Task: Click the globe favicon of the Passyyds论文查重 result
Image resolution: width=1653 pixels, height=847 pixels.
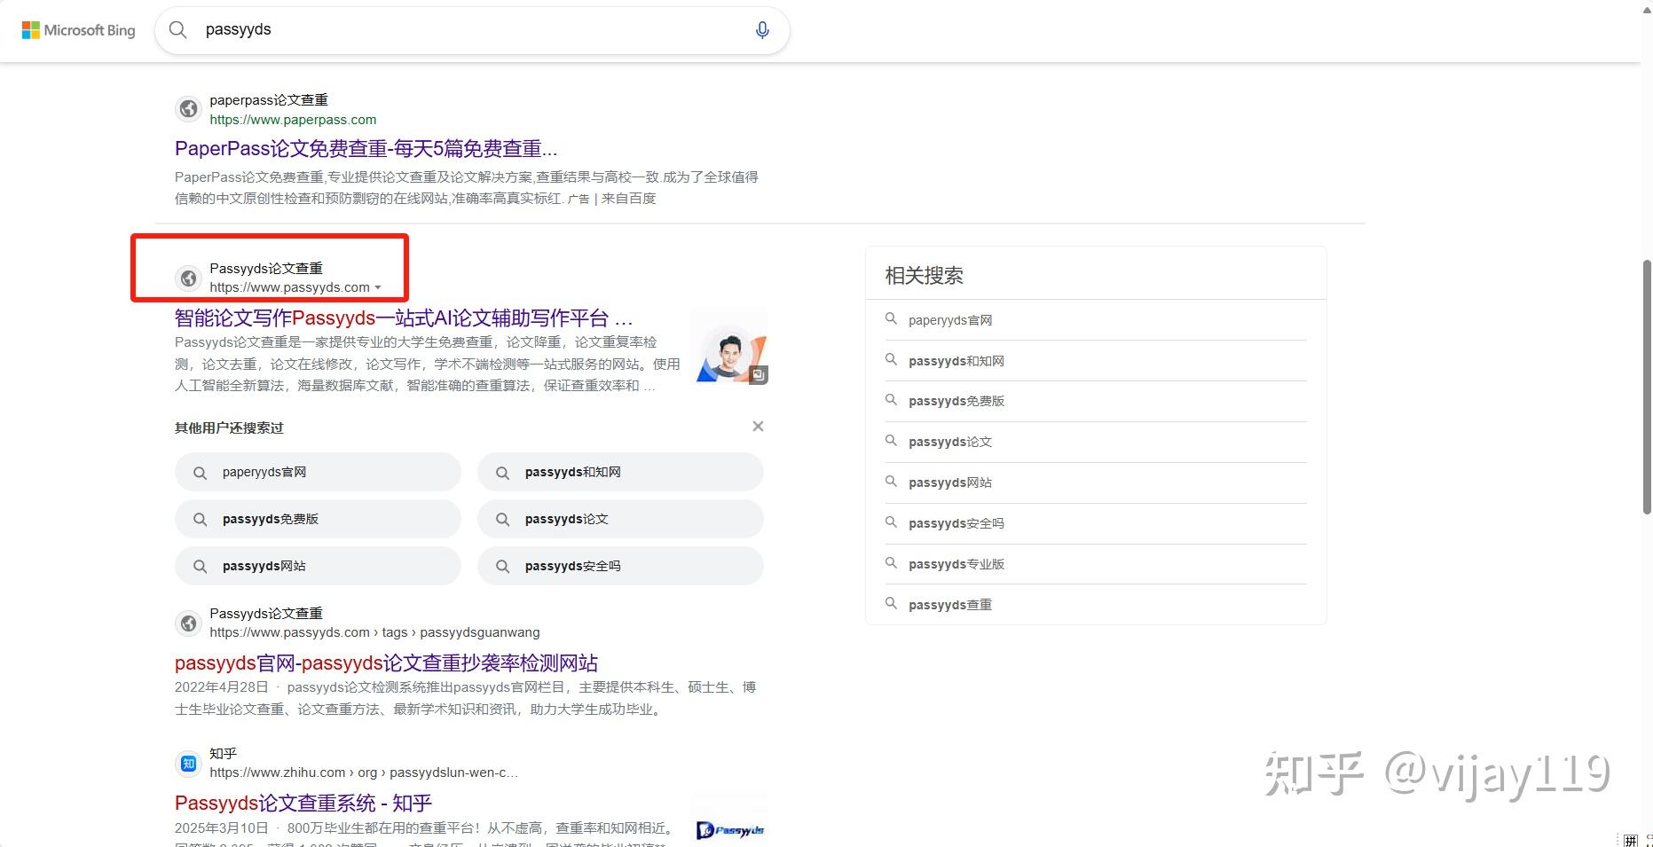Action: click(x=188, y=278)
